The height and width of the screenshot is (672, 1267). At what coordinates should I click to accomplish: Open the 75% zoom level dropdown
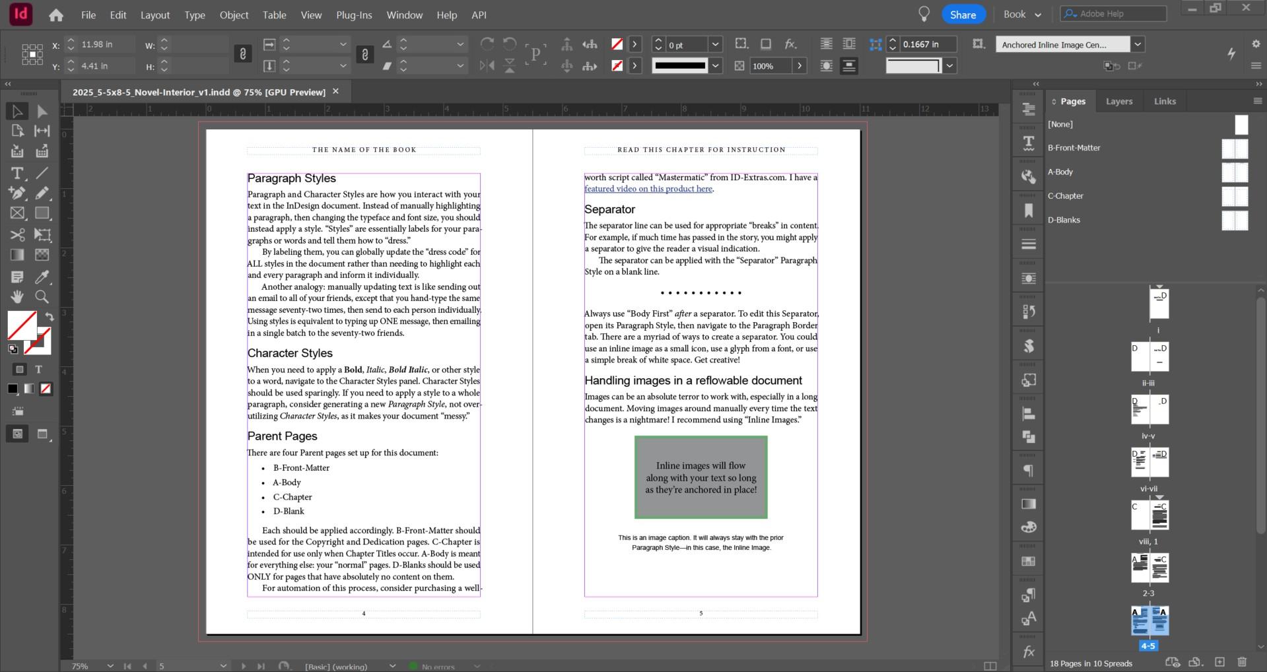(x=110, y=666)
